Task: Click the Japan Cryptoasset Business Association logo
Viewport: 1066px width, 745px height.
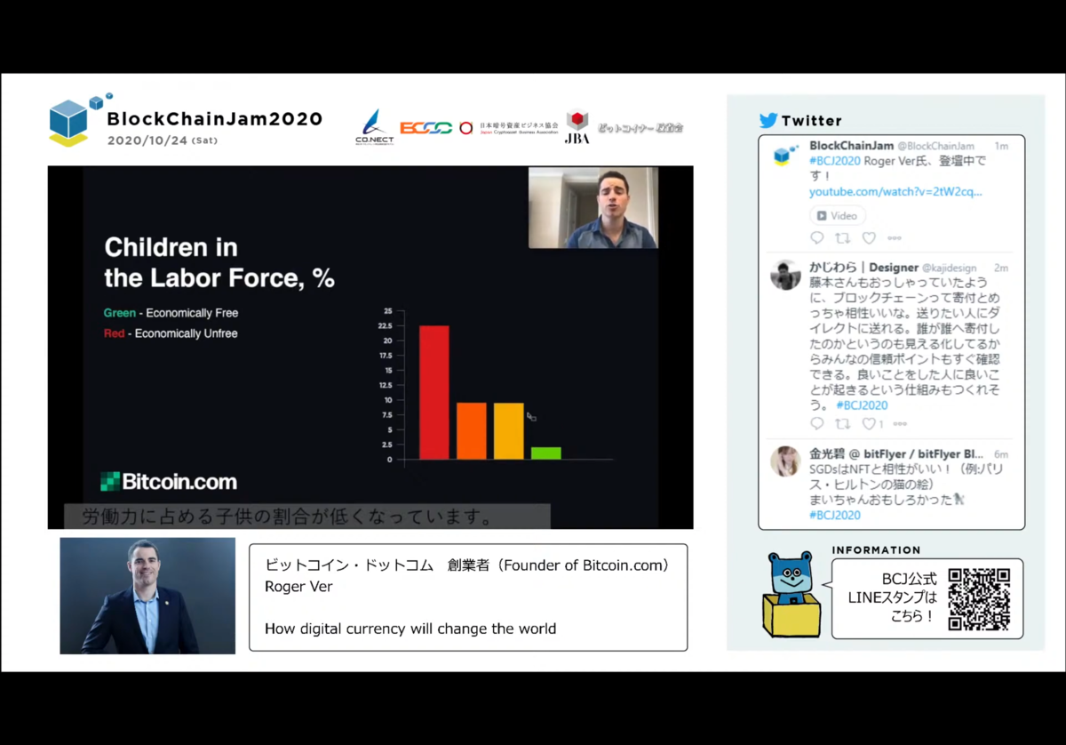Action: 508,128
